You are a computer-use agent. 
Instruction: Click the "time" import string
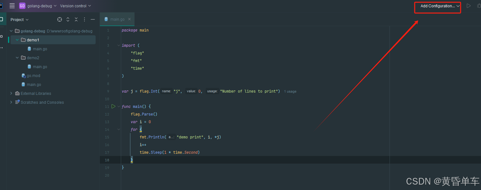pos(137,68)
